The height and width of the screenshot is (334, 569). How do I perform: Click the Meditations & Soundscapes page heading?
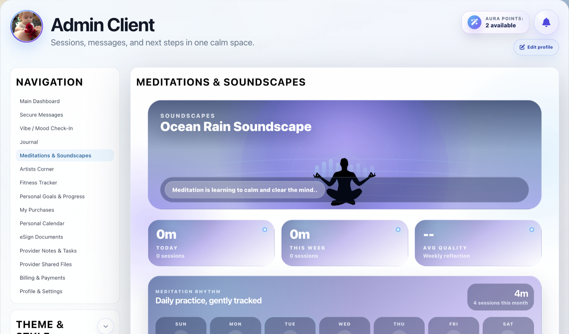pos(221,82)
